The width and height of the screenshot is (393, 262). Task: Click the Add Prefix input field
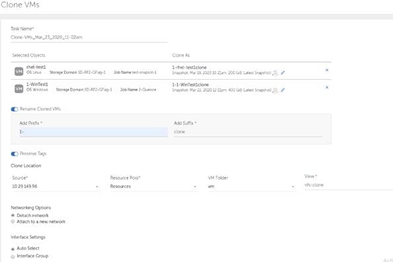point(94,132)
